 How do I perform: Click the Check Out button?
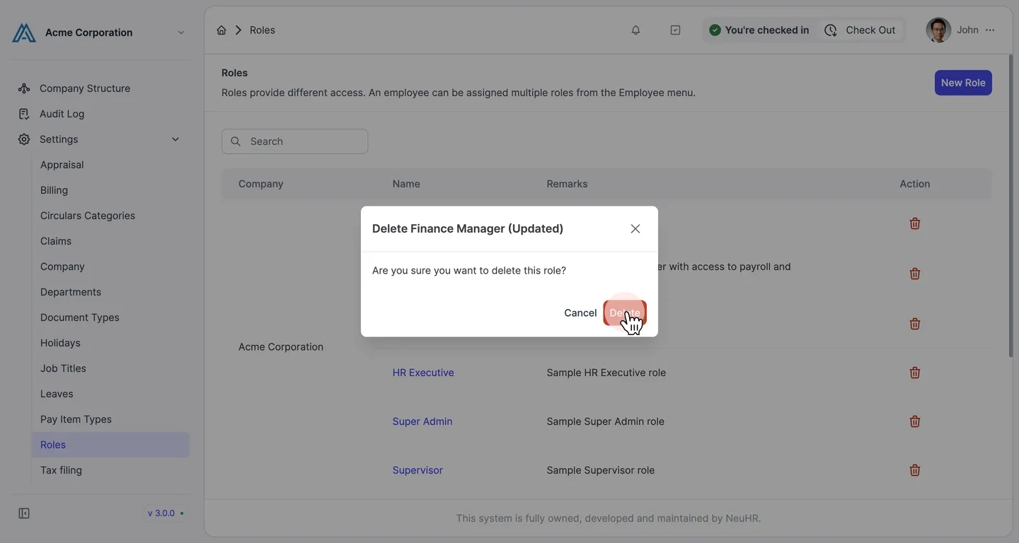860,30
